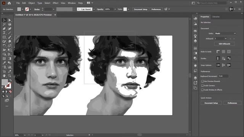Open the Layers panel from dock

coord(195,78)
